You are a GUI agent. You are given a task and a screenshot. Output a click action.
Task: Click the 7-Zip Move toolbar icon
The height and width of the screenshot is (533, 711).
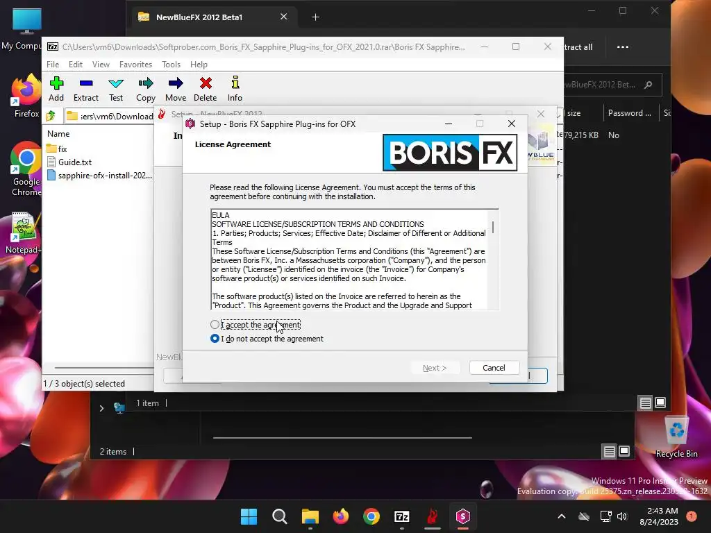coord(176,89)
